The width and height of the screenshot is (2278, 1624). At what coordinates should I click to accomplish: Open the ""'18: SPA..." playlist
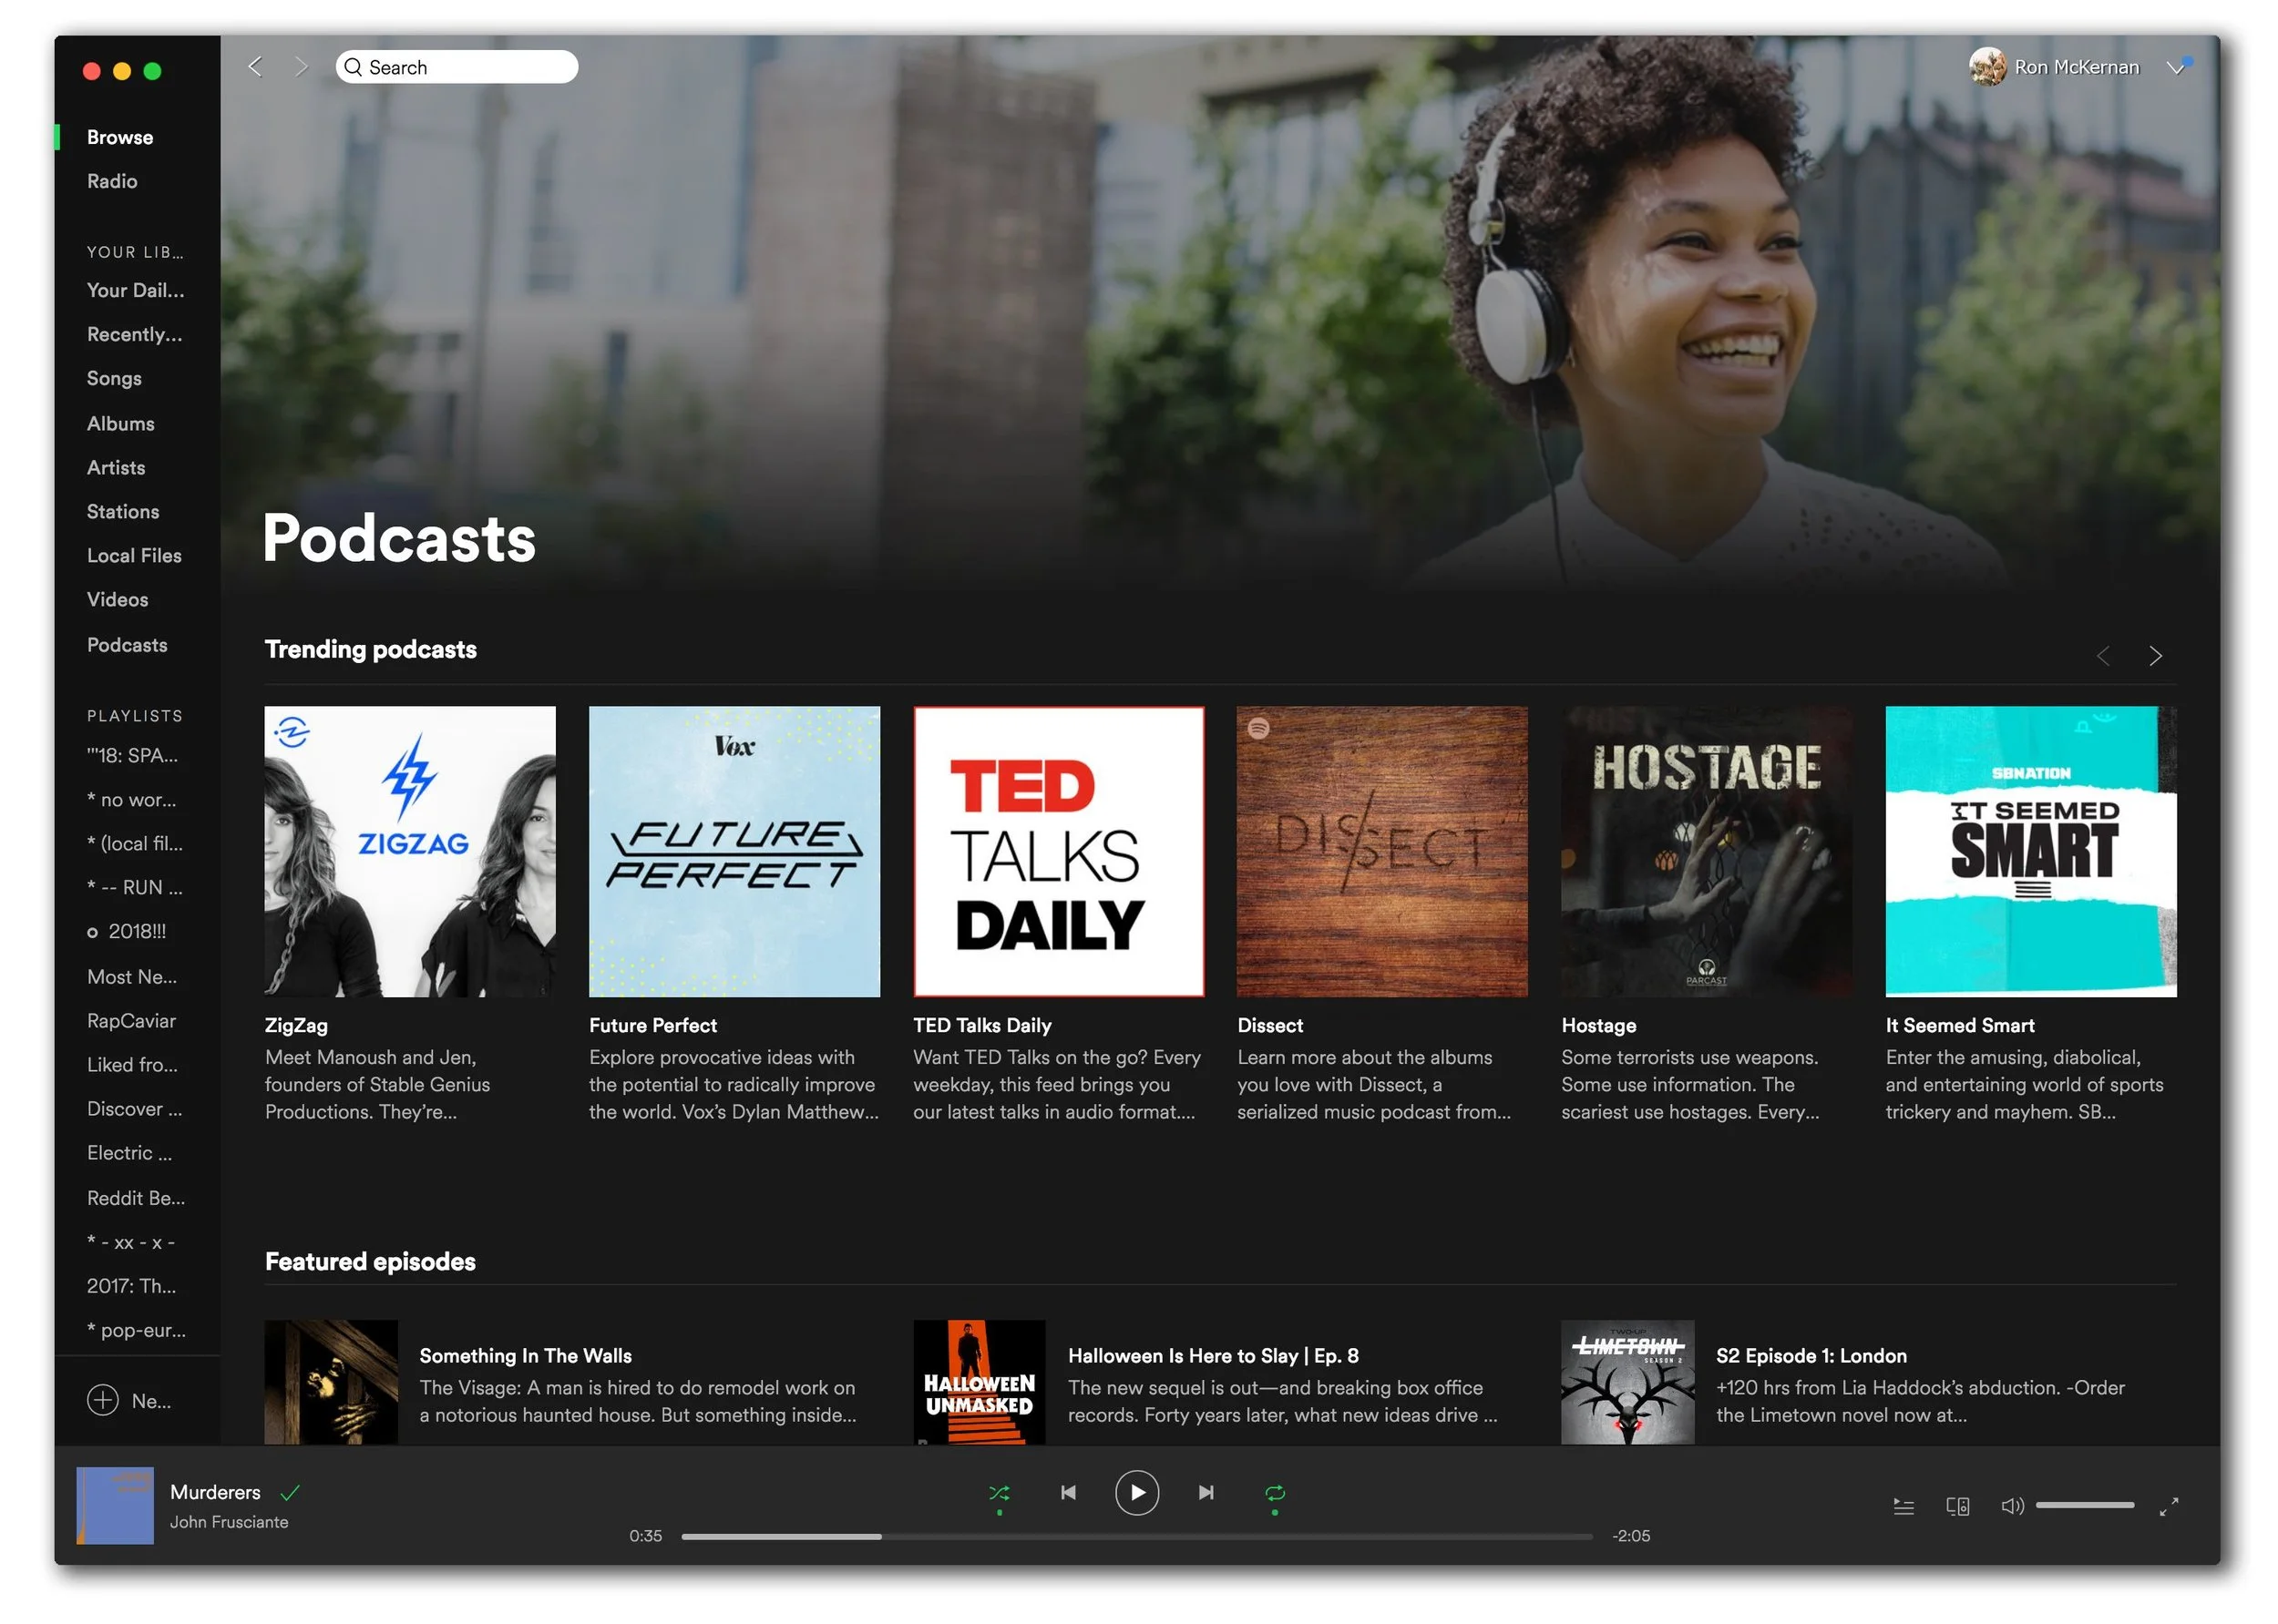point(132,757)
